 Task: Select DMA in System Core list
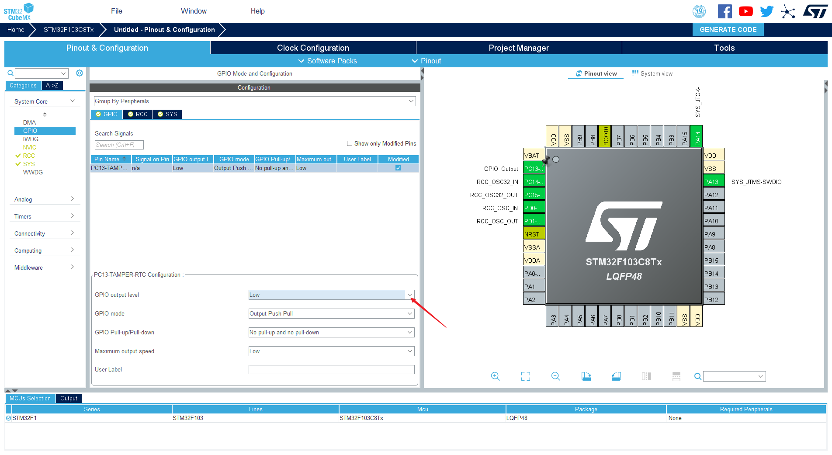pyautogui.click(x=30, y=122)
